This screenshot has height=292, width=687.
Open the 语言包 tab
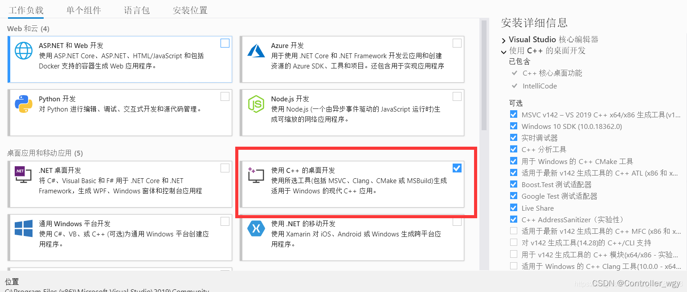(137, 9)
